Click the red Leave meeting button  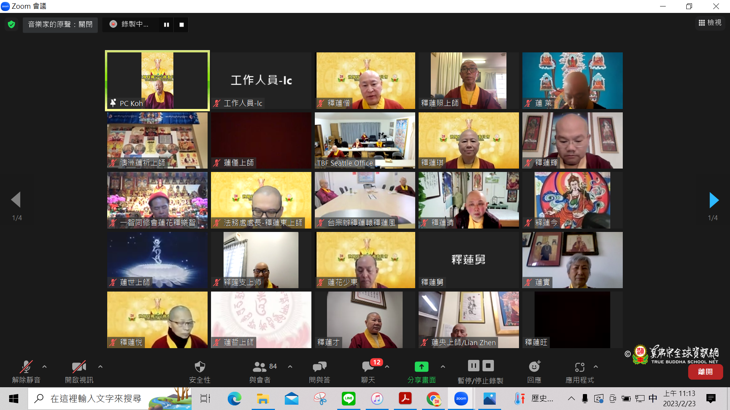[705, 372]
